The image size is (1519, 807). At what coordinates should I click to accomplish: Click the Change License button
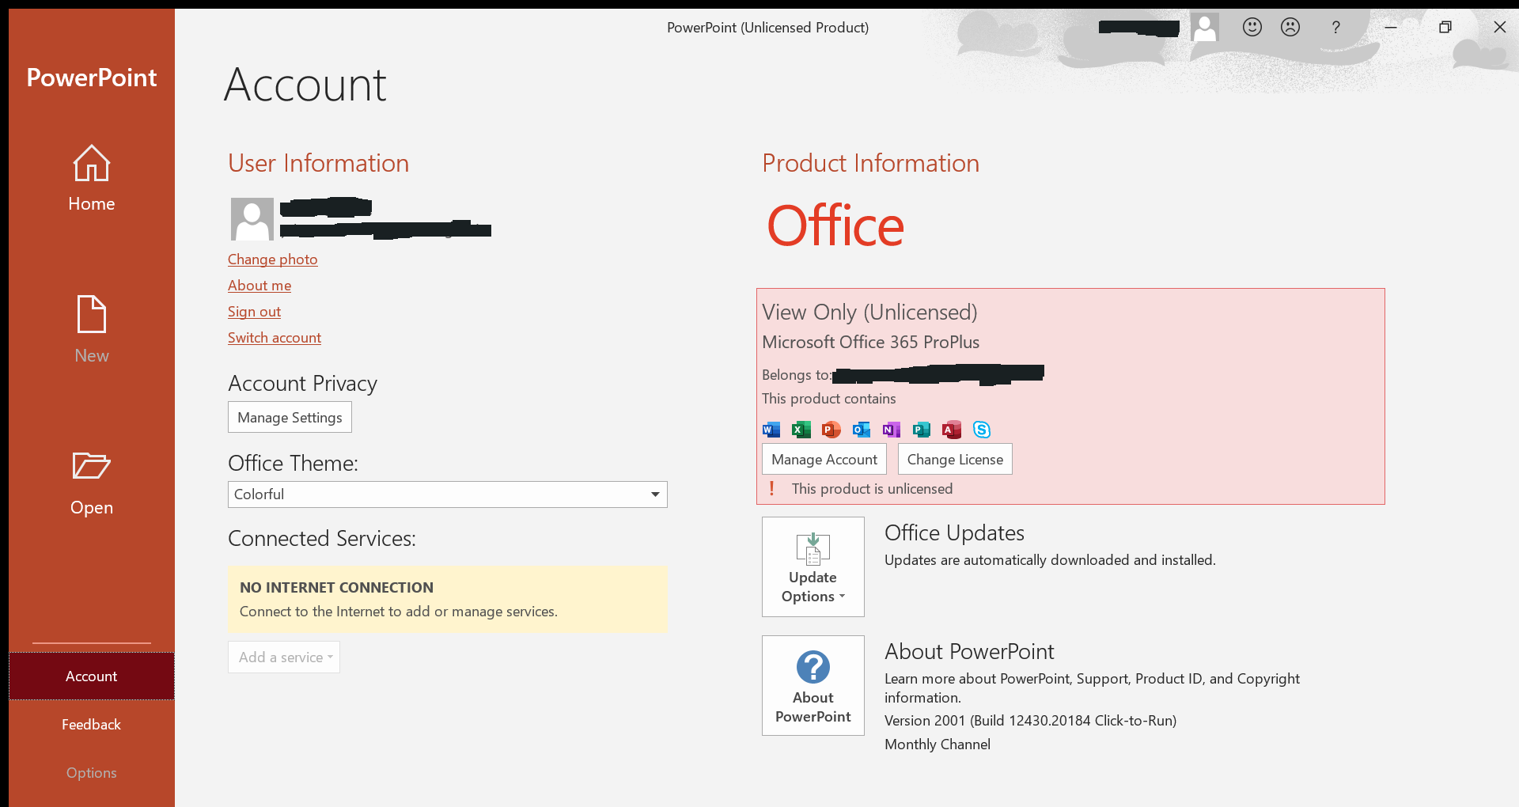coord(955,460)
